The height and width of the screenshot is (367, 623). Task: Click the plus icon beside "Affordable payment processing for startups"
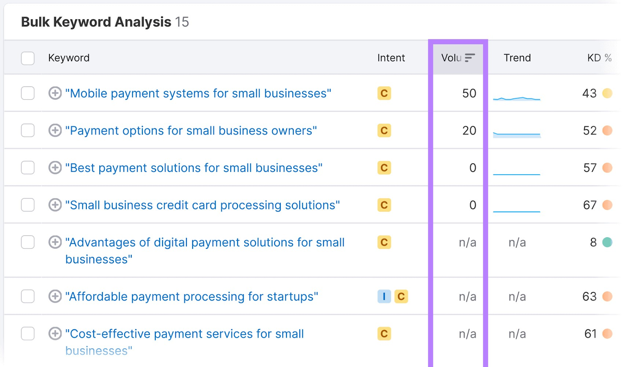(55, 296)
